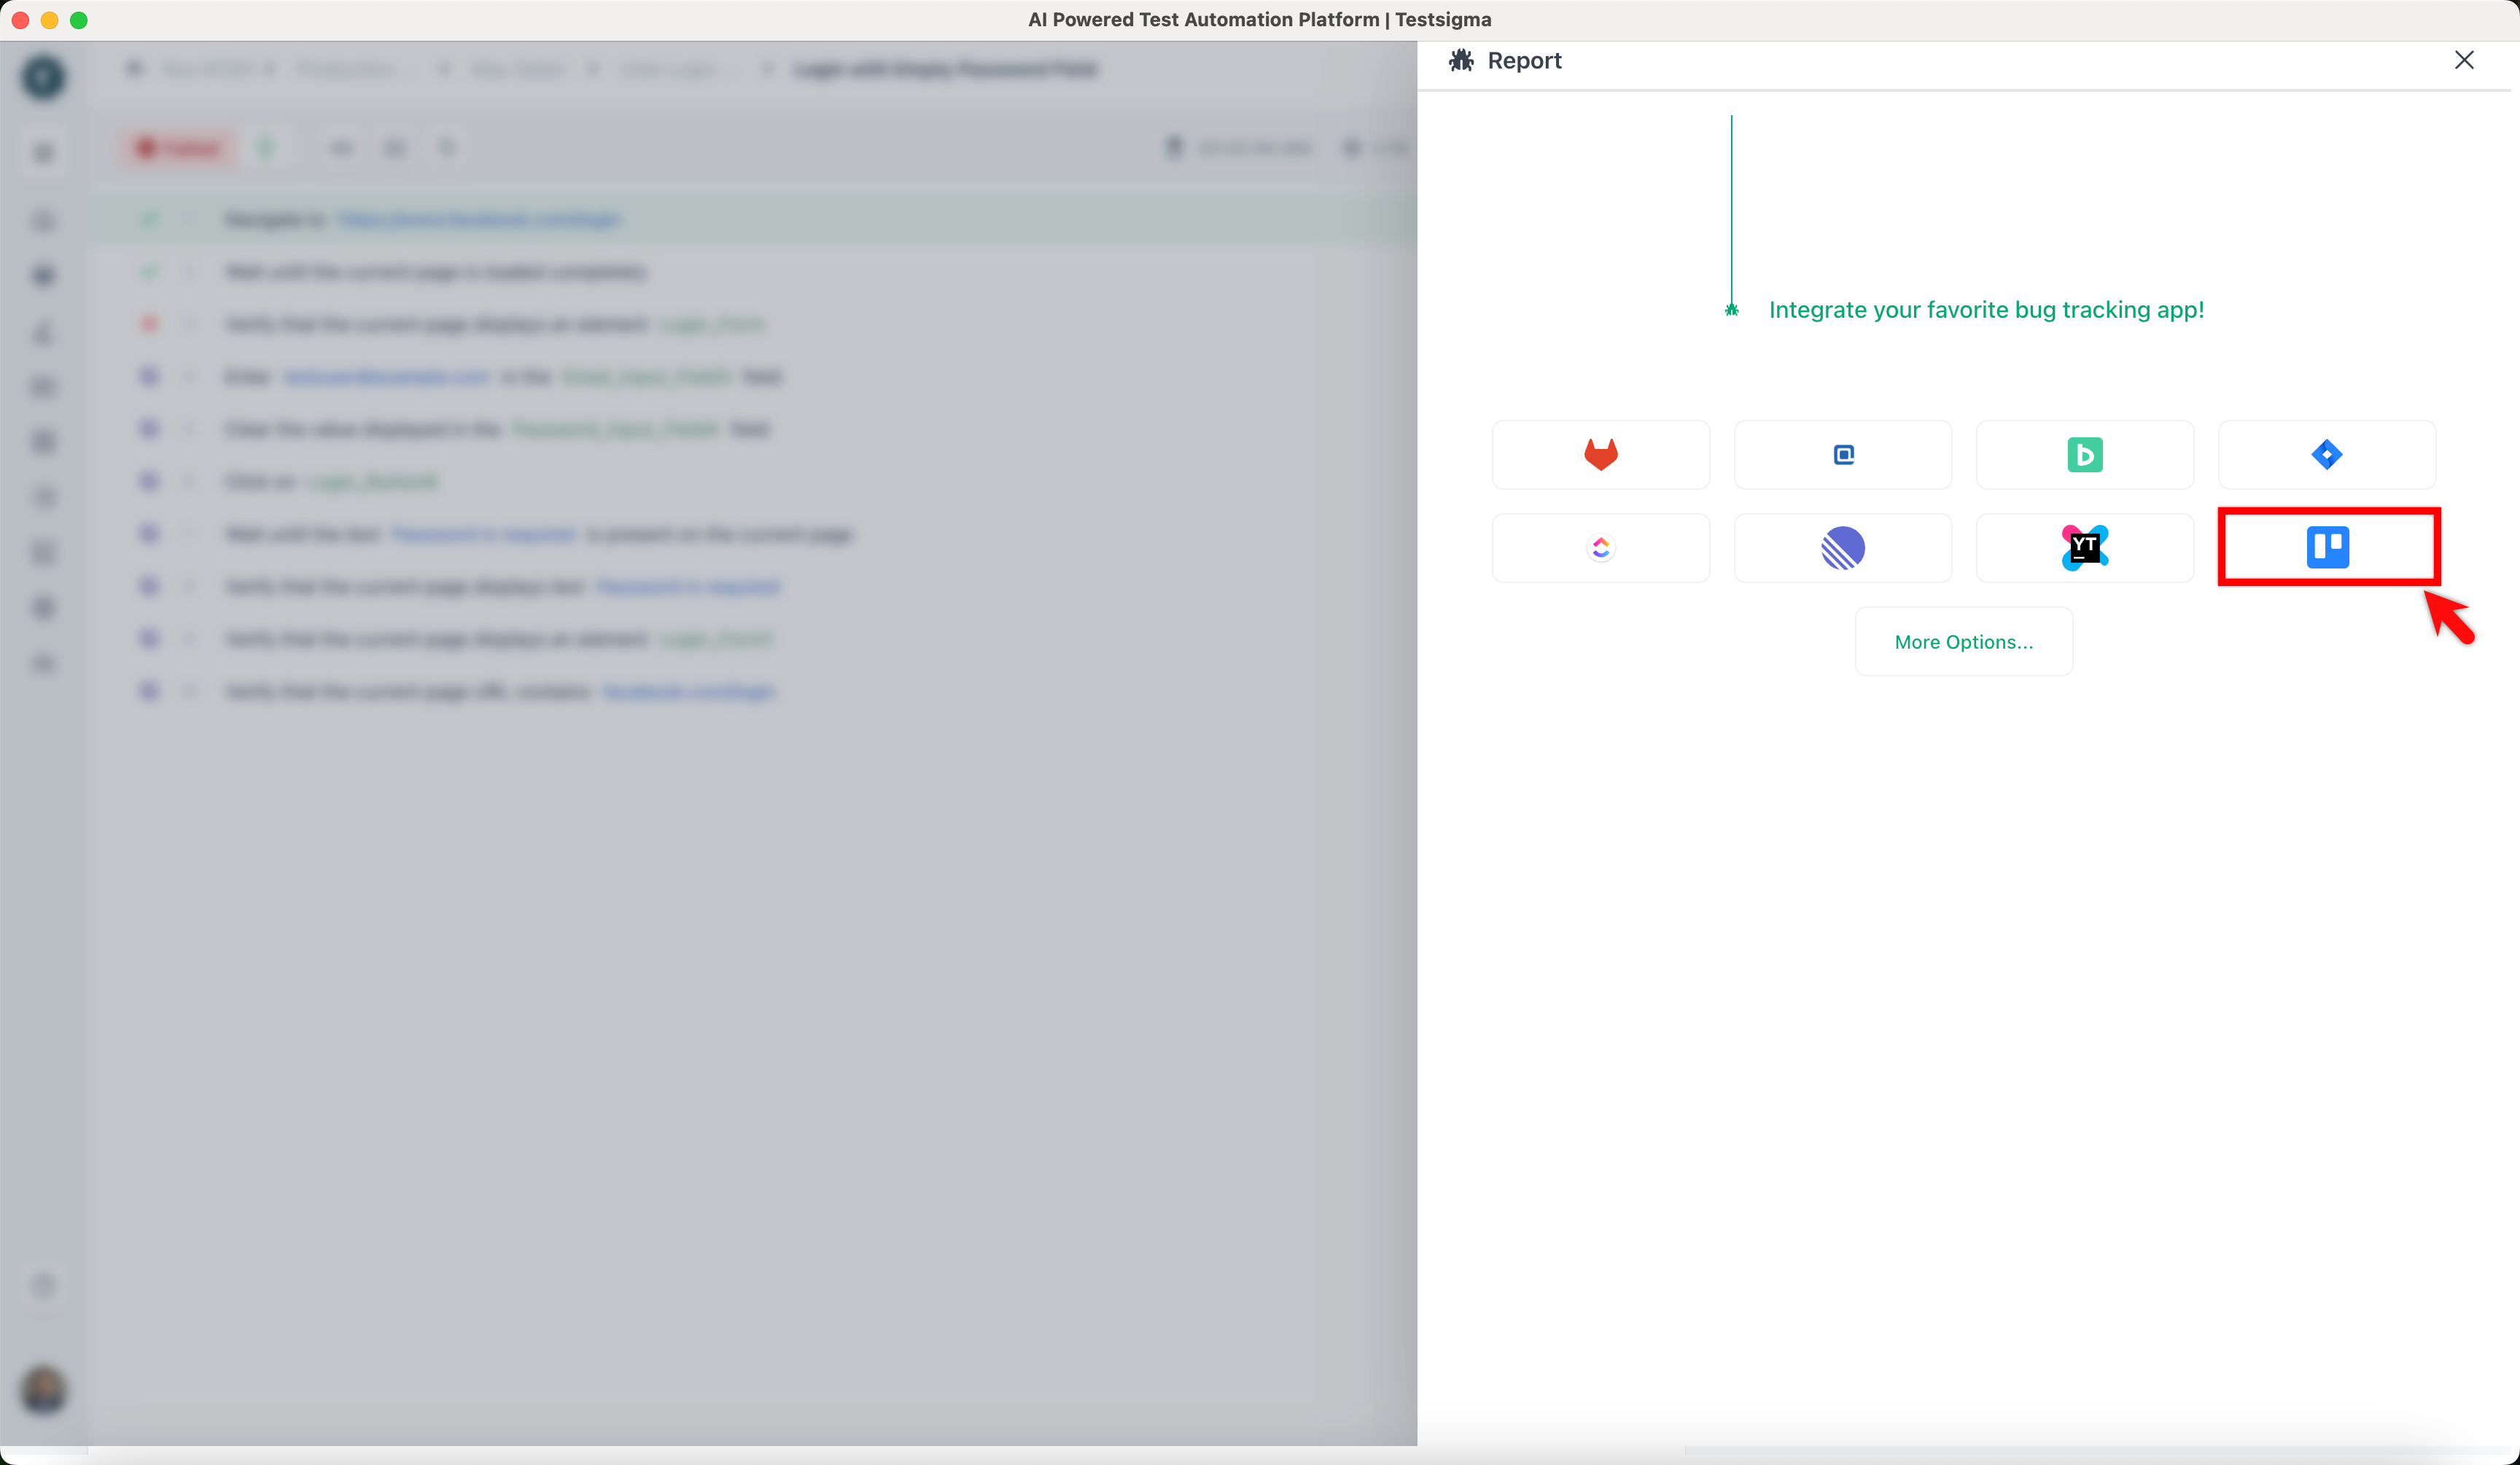Pick the green Backlog 'b' integration tile
Screen dimensions: 2520x1465
2084,455
